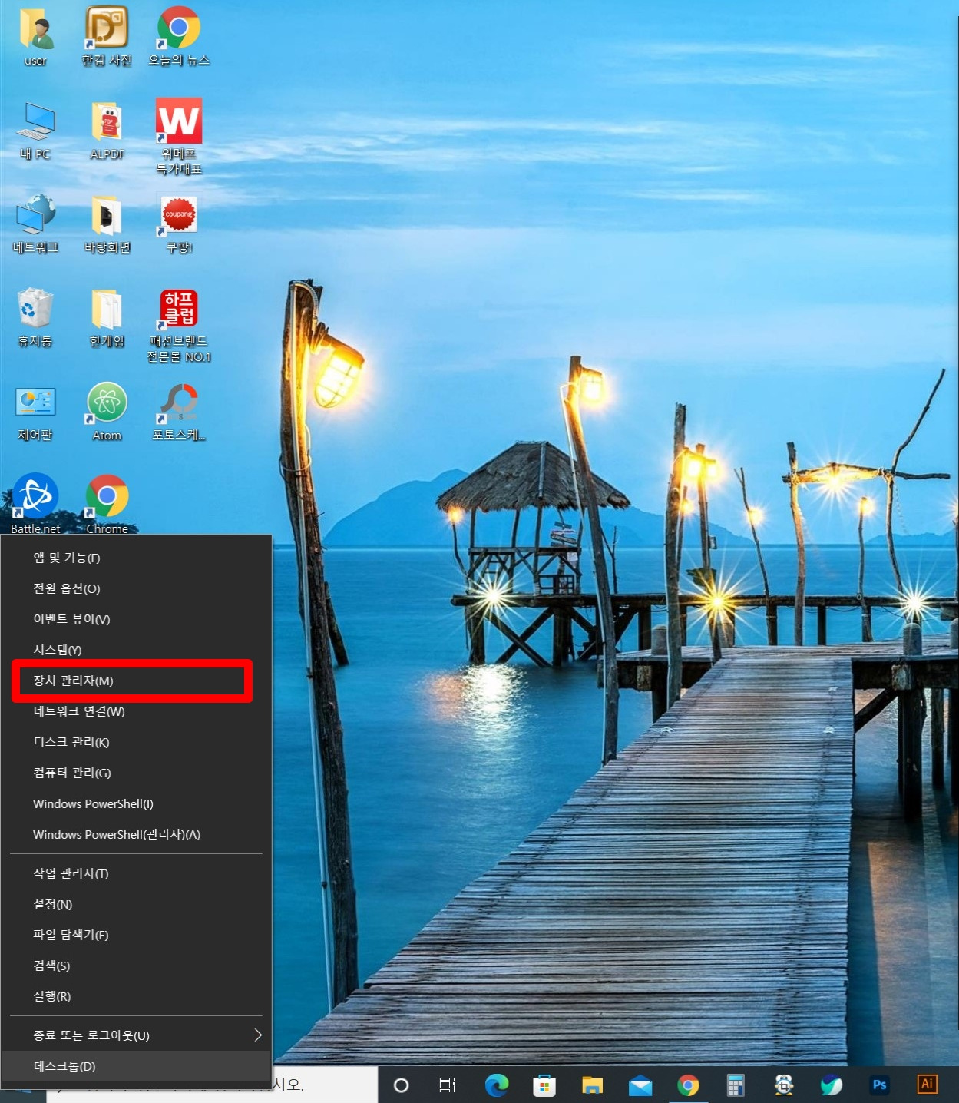Open File Explorer from the taskbar
This screenshot has height=1103, width=959.
tap(592, 1085)
